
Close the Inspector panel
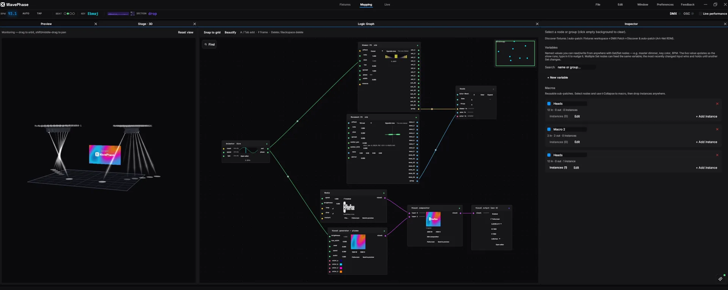725,24
